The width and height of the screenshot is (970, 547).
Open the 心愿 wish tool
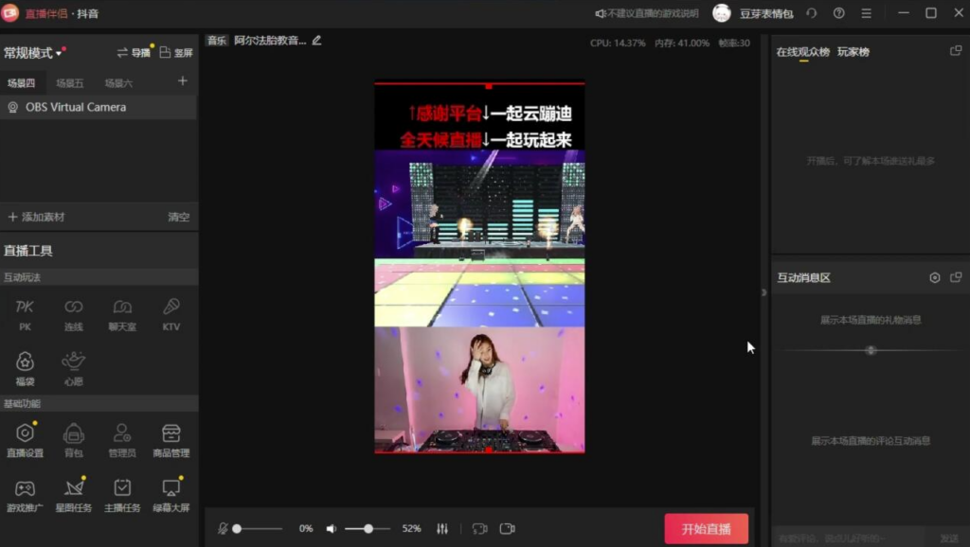[x=74, y=368]
